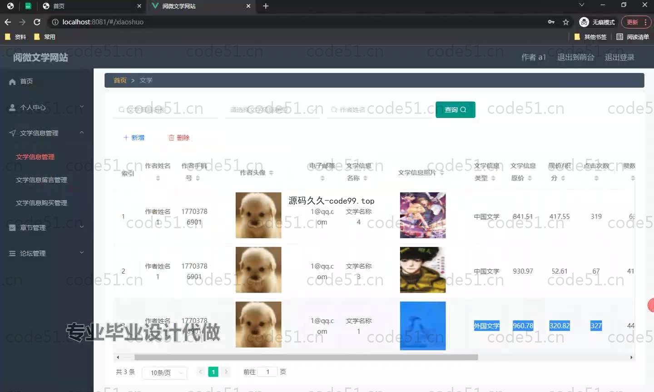Screen dimensions: 654x392
Task: Click the person icon beside 个人中心
Action: click(x=12, y=108)
